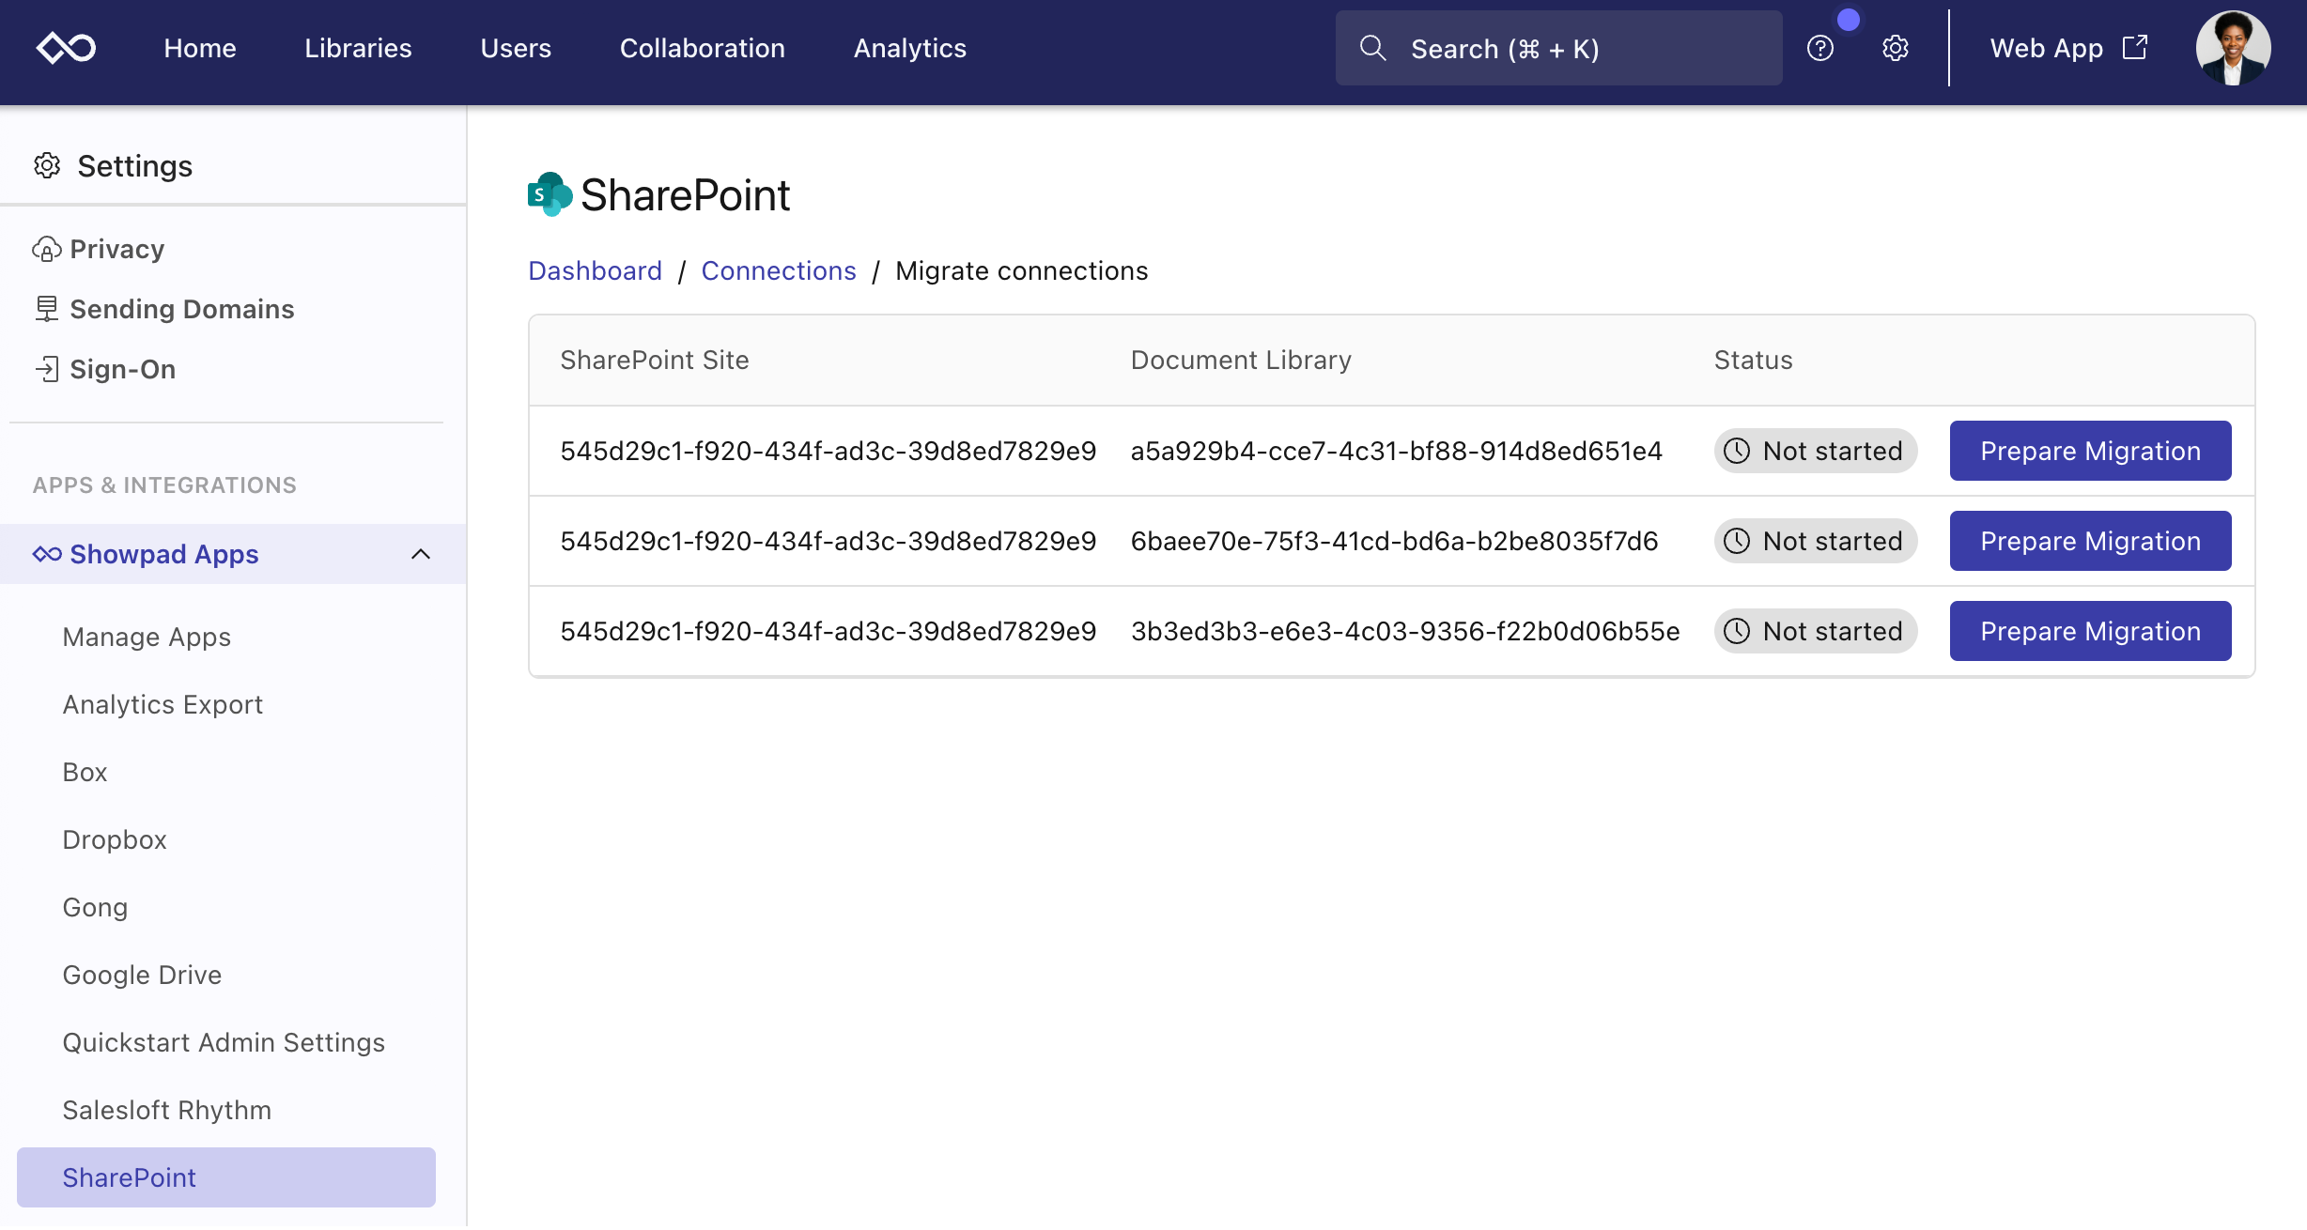Open the Collaboration menu
The width and height of the screenshot is (2307, 1230).
click(x=702, y=48)
